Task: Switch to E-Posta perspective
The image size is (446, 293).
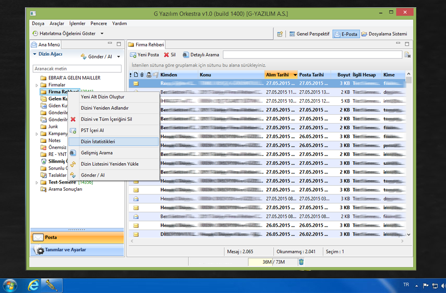Action: tap(346, 34)
